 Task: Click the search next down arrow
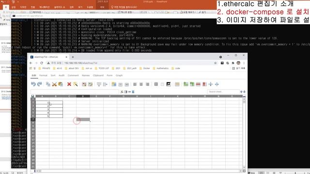[244, 92]
